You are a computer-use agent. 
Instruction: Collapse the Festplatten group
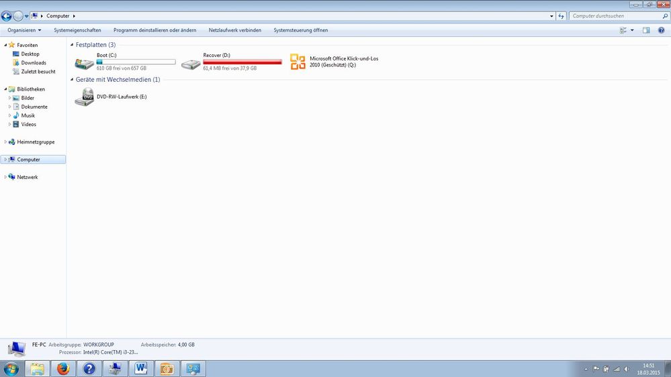tap(72, 45)
